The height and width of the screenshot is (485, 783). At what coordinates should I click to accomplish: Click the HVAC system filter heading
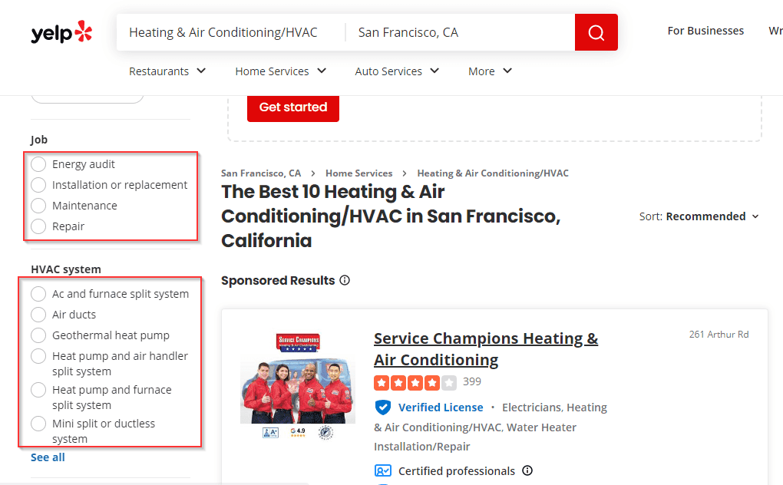[x=66, y=269]
